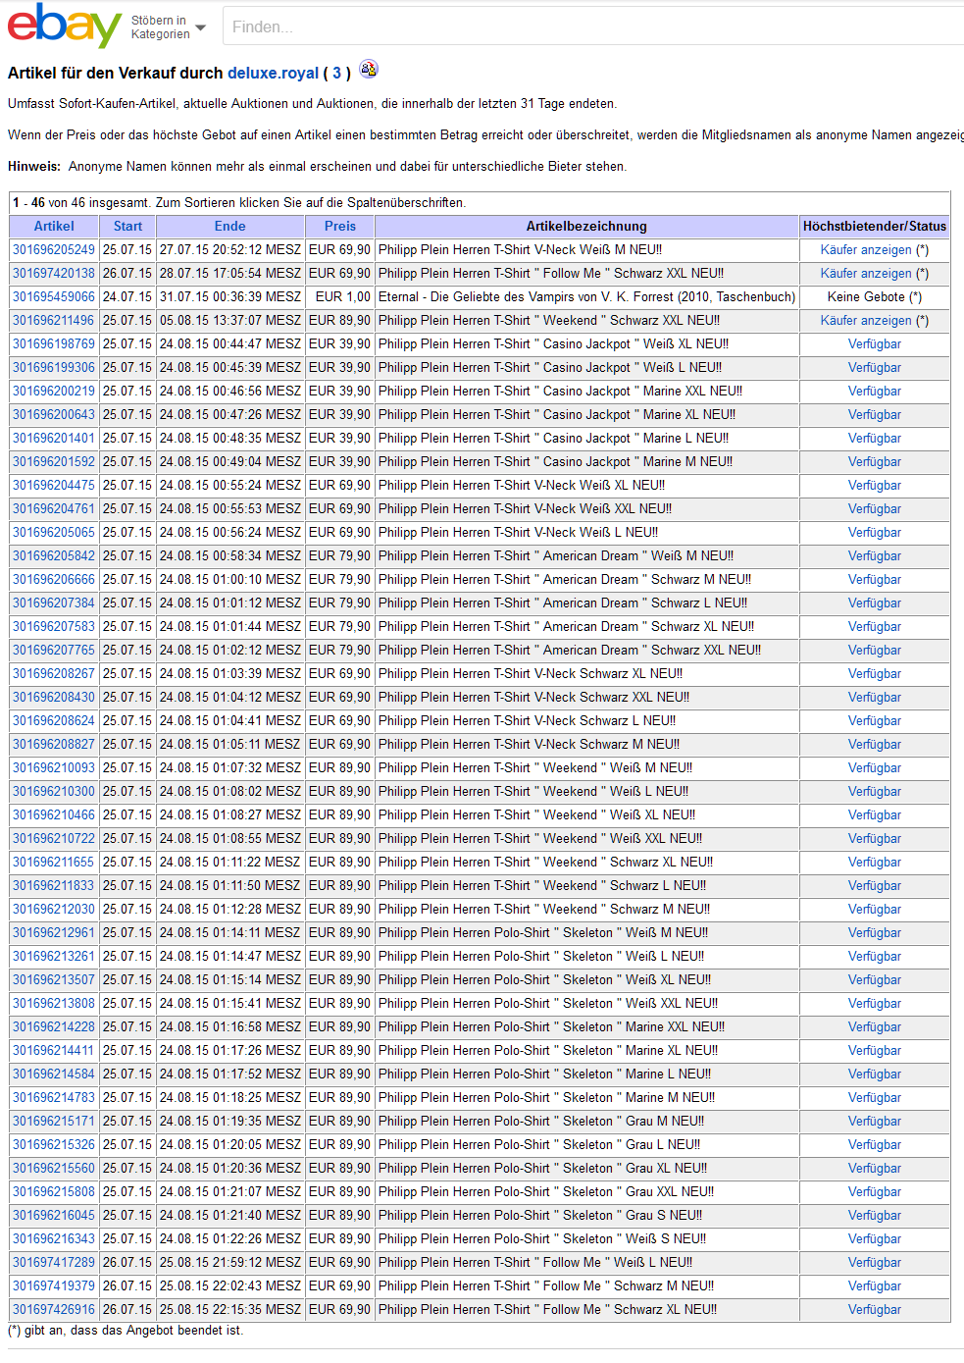Open item number 301697426916
Screen dimensions: 964x1363
point(54,1310)
